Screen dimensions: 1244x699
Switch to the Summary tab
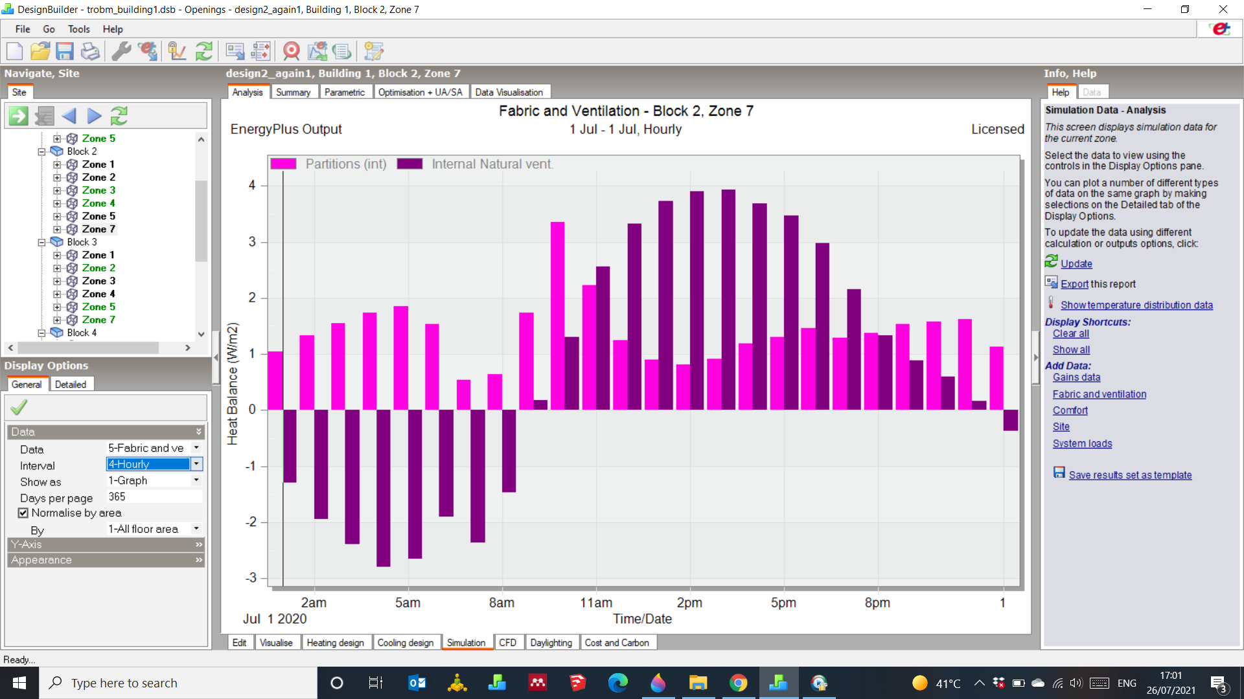[x=293, y=92]
